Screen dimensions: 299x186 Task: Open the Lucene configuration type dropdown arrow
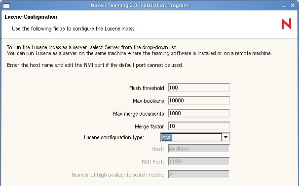(226, 137)
